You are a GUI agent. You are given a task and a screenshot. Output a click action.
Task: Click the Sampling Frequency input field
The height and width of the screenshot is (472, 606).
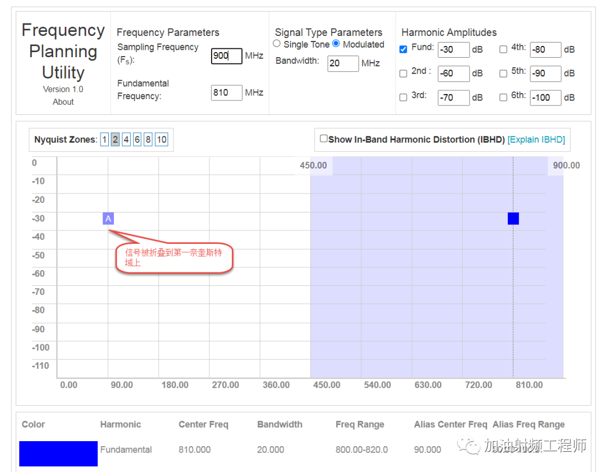coord(227,56)
